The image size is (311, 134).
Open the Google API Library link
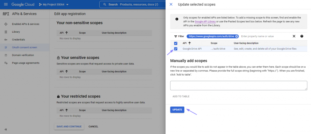205,21
